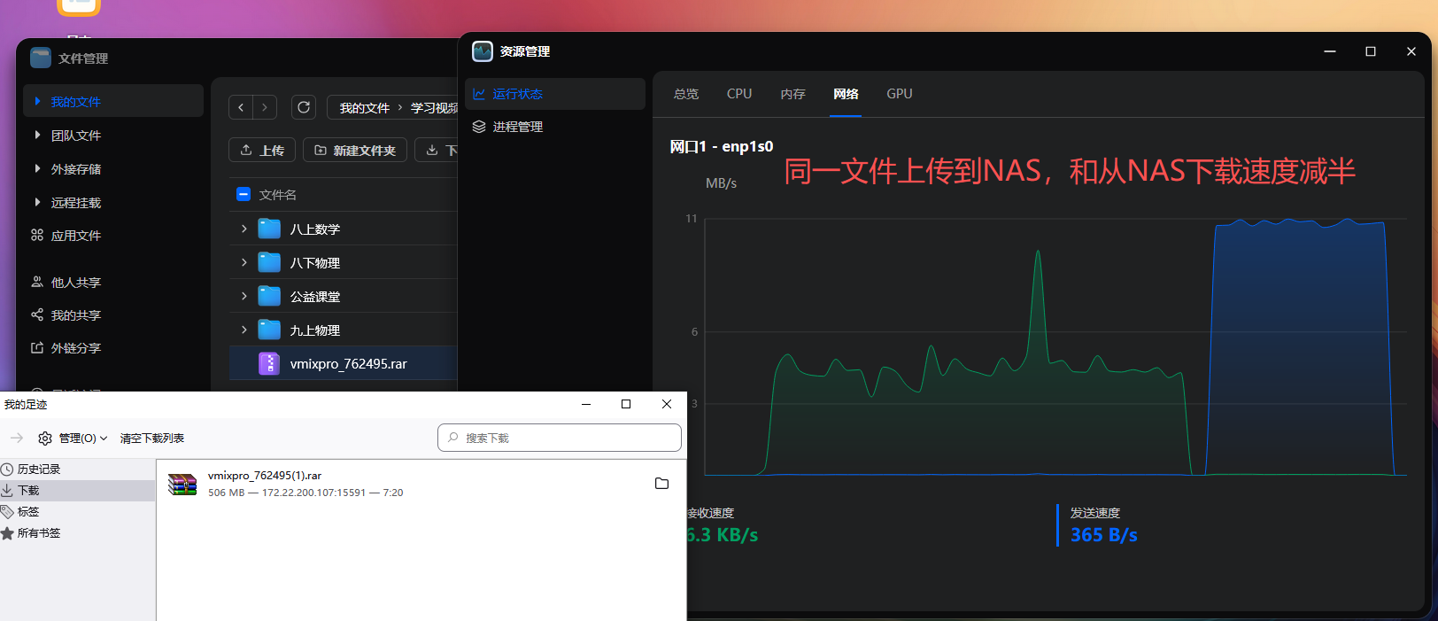Expand the 九上物理 folder chevron
1438x621 pixels.
244,330
